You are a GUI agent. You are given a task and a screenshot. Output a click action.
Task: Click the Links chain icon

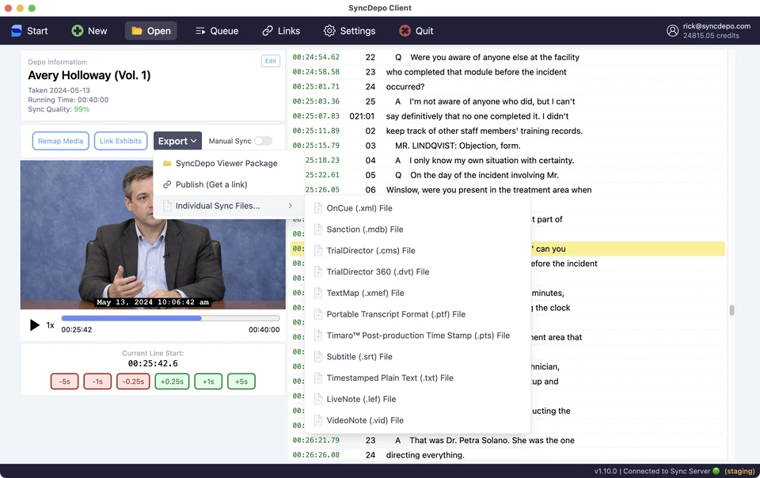268,31
